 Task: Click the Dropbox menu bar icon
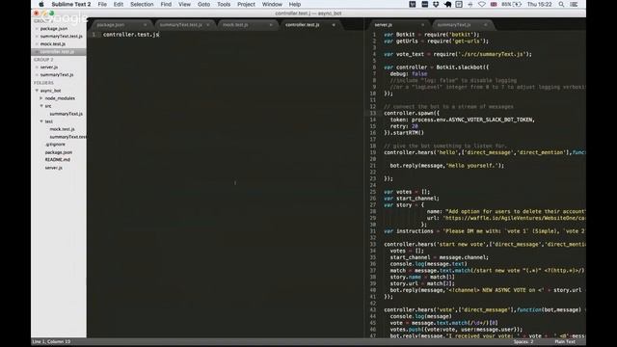tap(436, 4)
